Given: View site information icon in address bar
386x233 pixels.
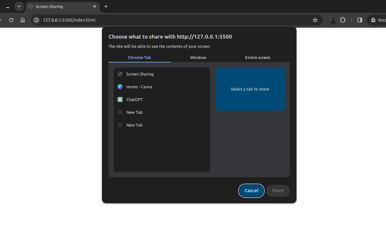Looking at the screenshot, I should tap(36, 20).
